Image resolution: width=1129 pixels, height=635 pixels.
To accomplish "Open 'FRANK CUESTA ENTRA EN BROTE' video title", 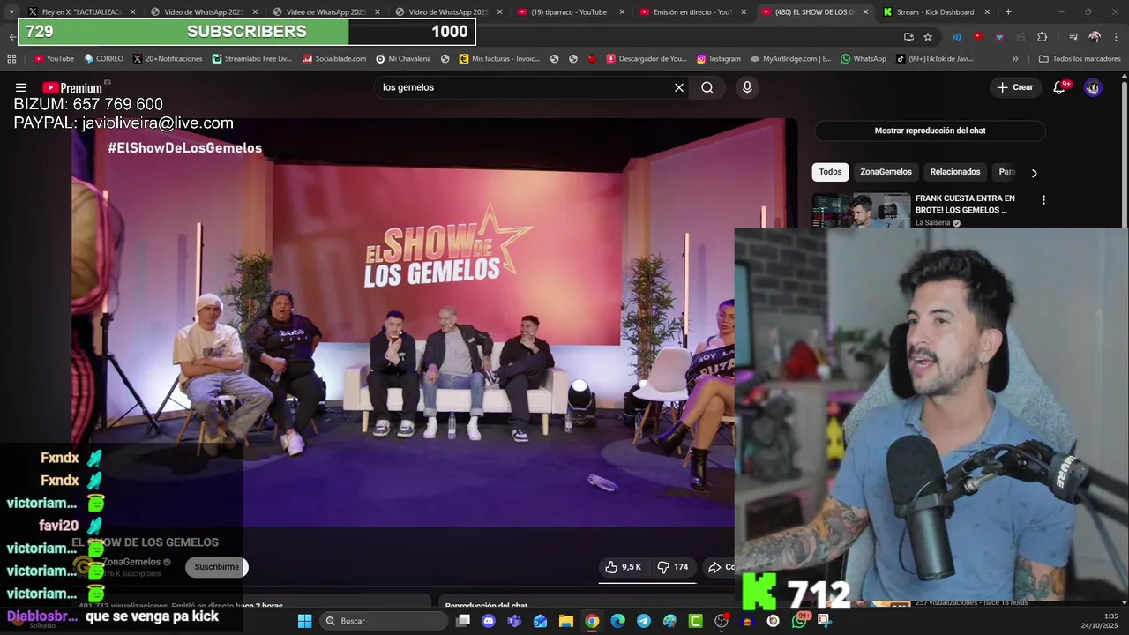I will tap(966, 205).
